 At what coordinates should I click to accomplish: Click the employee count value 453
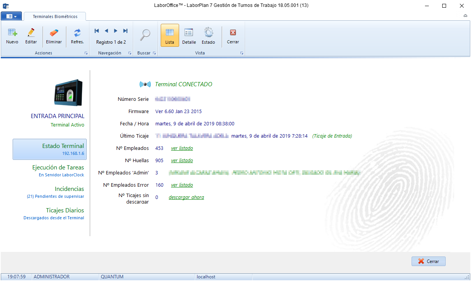(x=159, y=148)
